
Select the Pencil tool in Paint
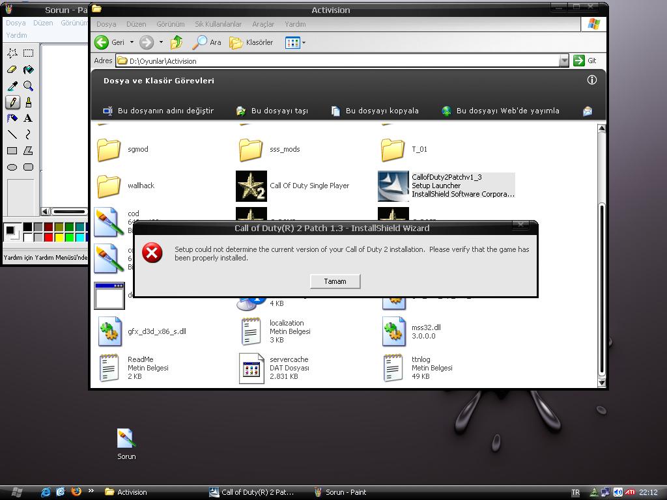pyautogui.click(x=12, y=102)
